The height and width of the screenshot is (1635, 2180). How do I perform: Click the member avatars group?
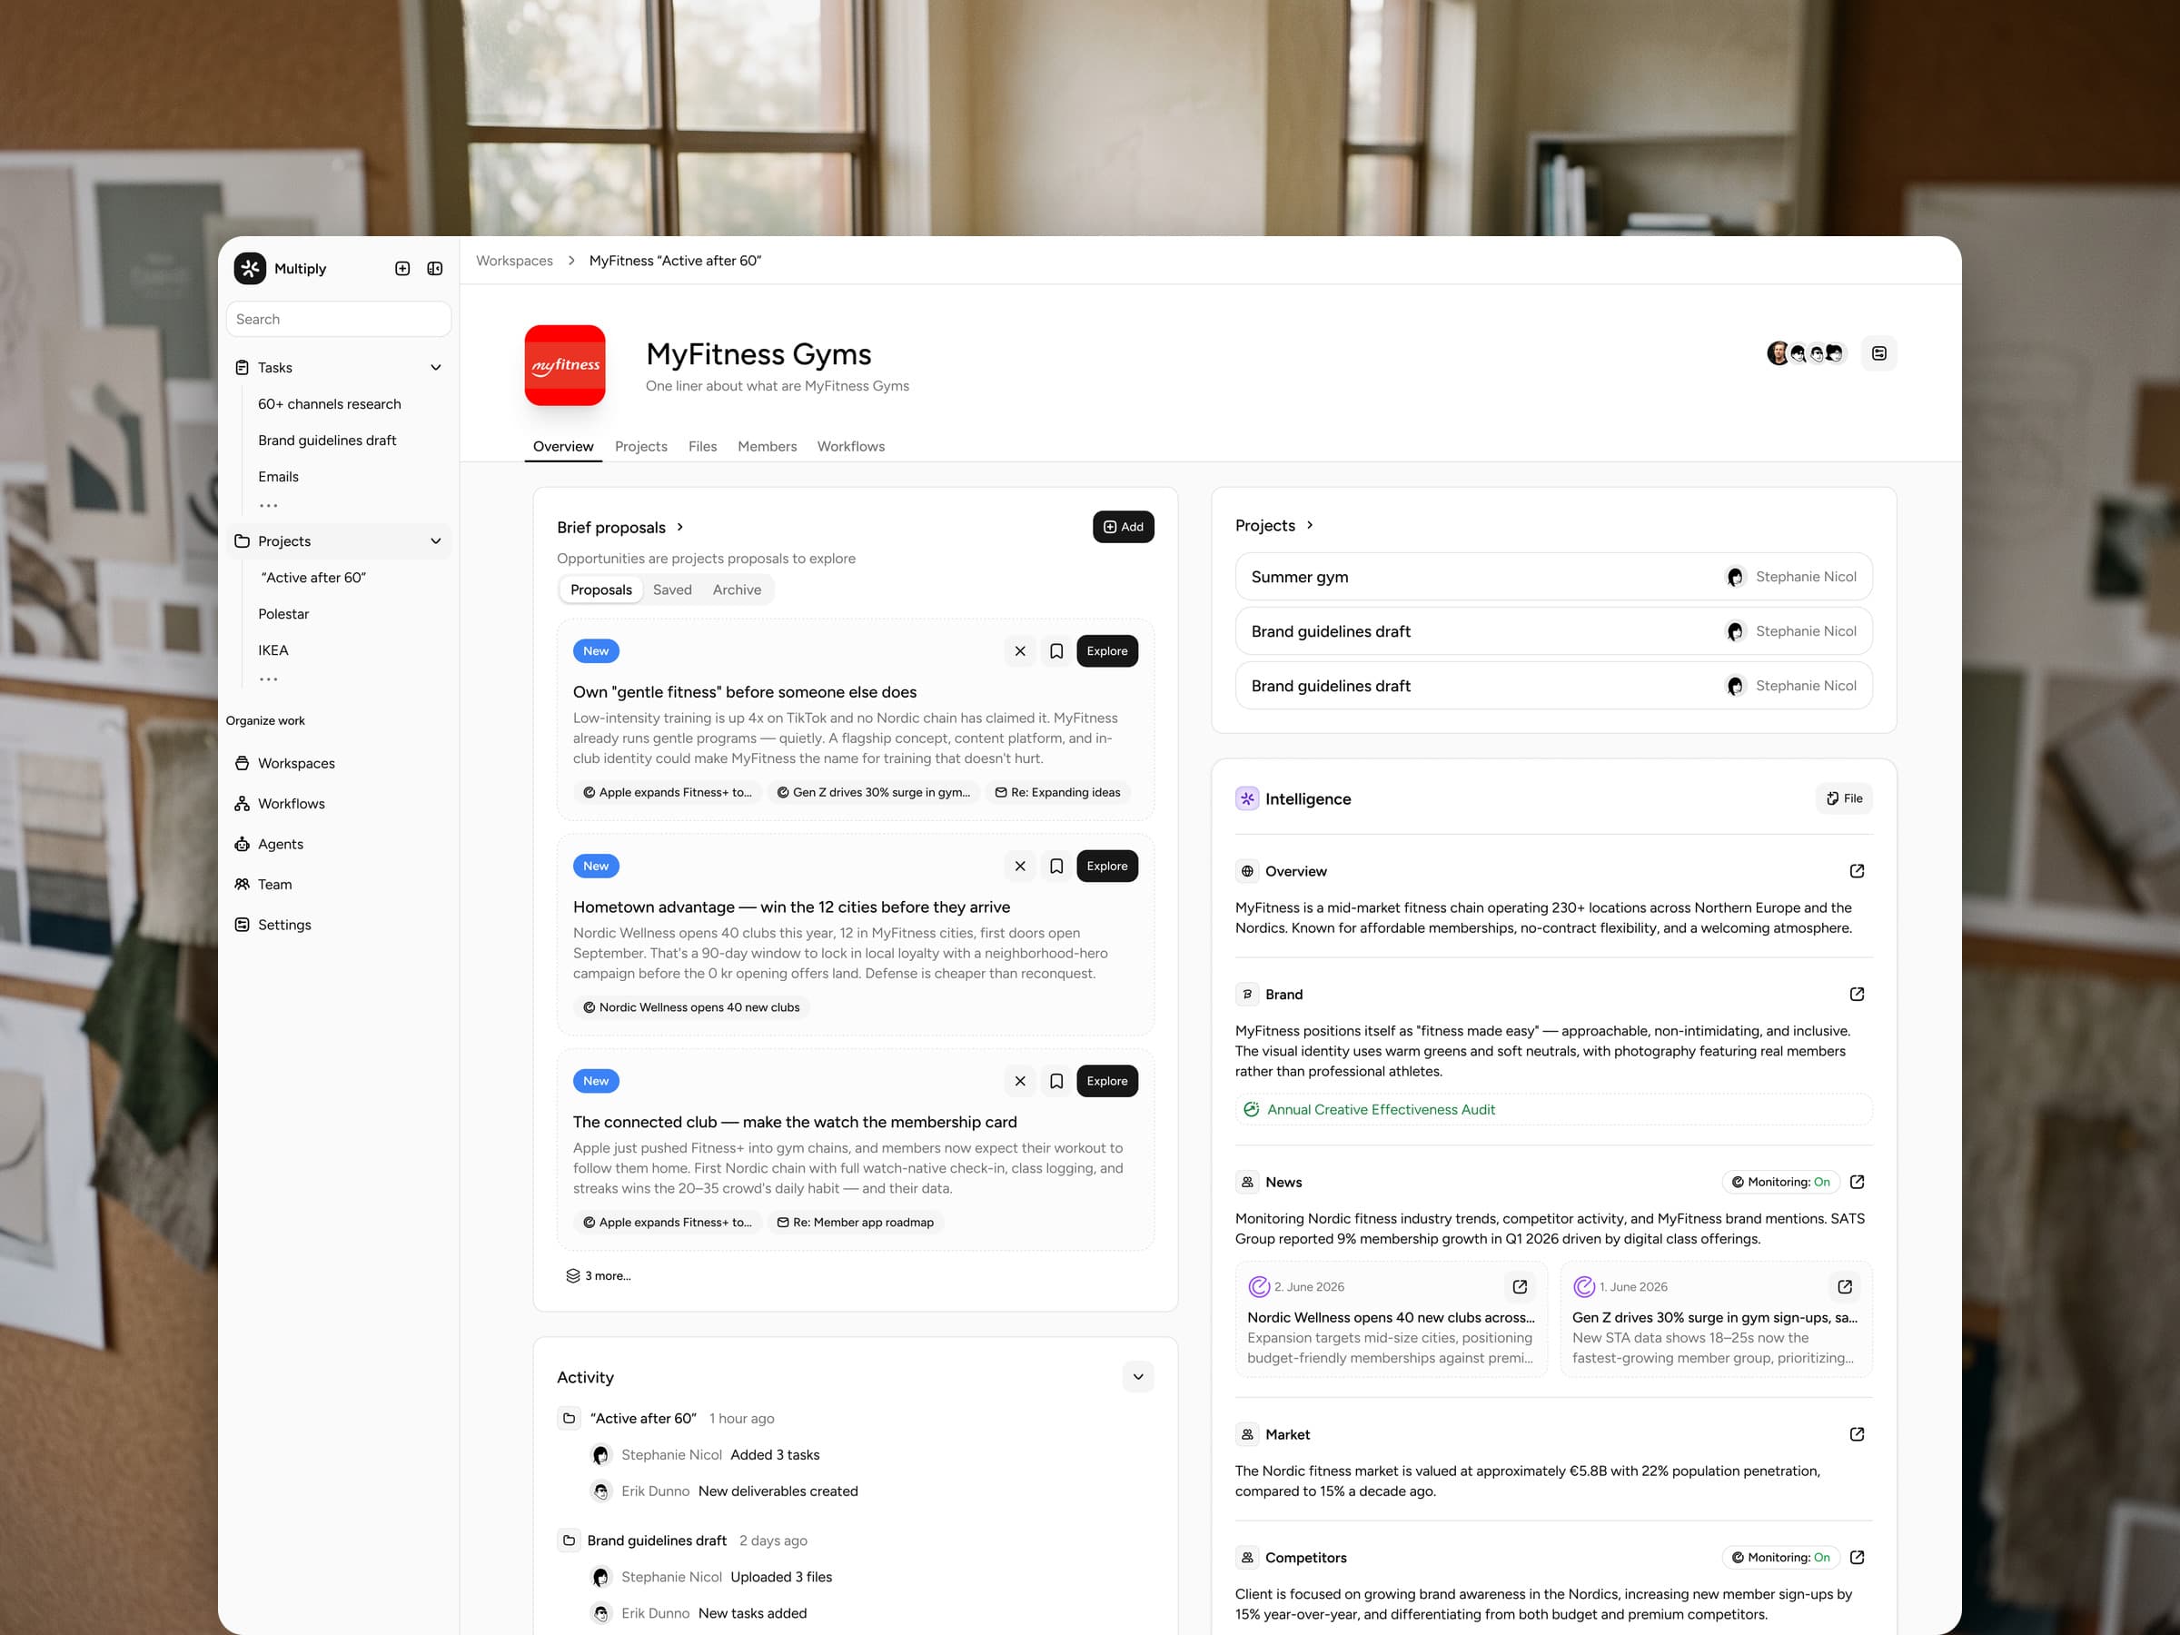point(1806,352)
